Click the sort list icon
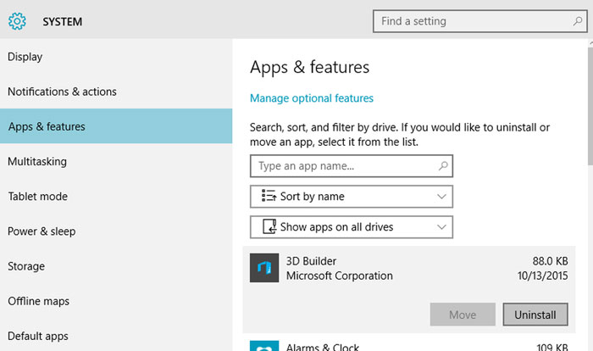Viewport: 593px width, 351px height. click(269, 197)
